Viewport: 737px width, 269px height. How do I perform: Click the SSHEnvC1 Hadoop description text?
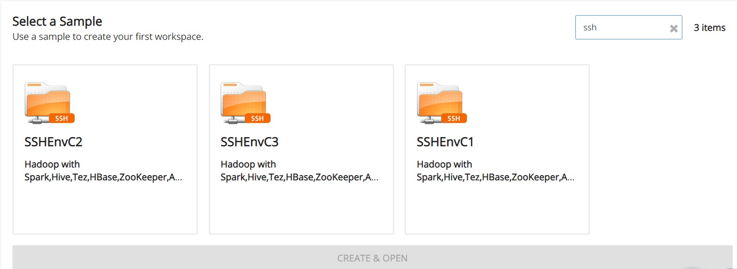[496, 171]
